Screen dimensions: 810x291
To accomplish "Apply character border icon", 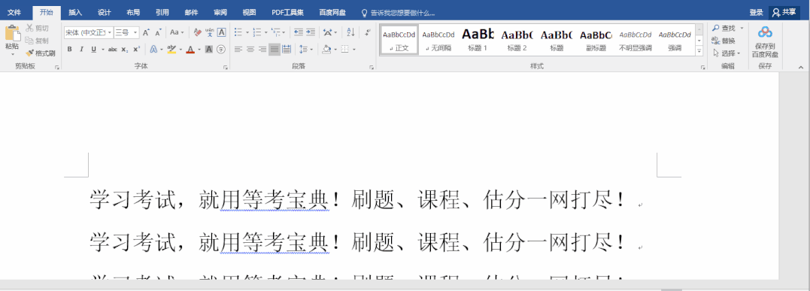I will pyautogui.click(x=221, y=32).
